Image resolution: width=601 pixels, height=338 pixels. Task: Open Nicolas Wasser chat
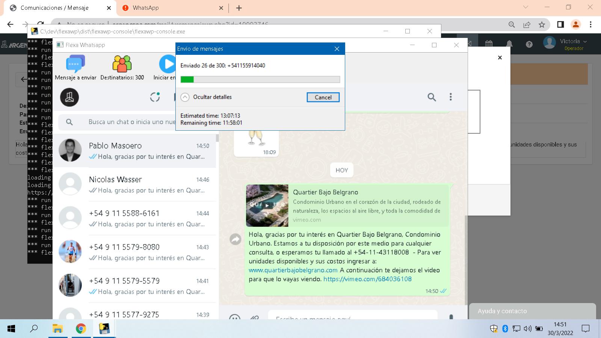[135, 184]
